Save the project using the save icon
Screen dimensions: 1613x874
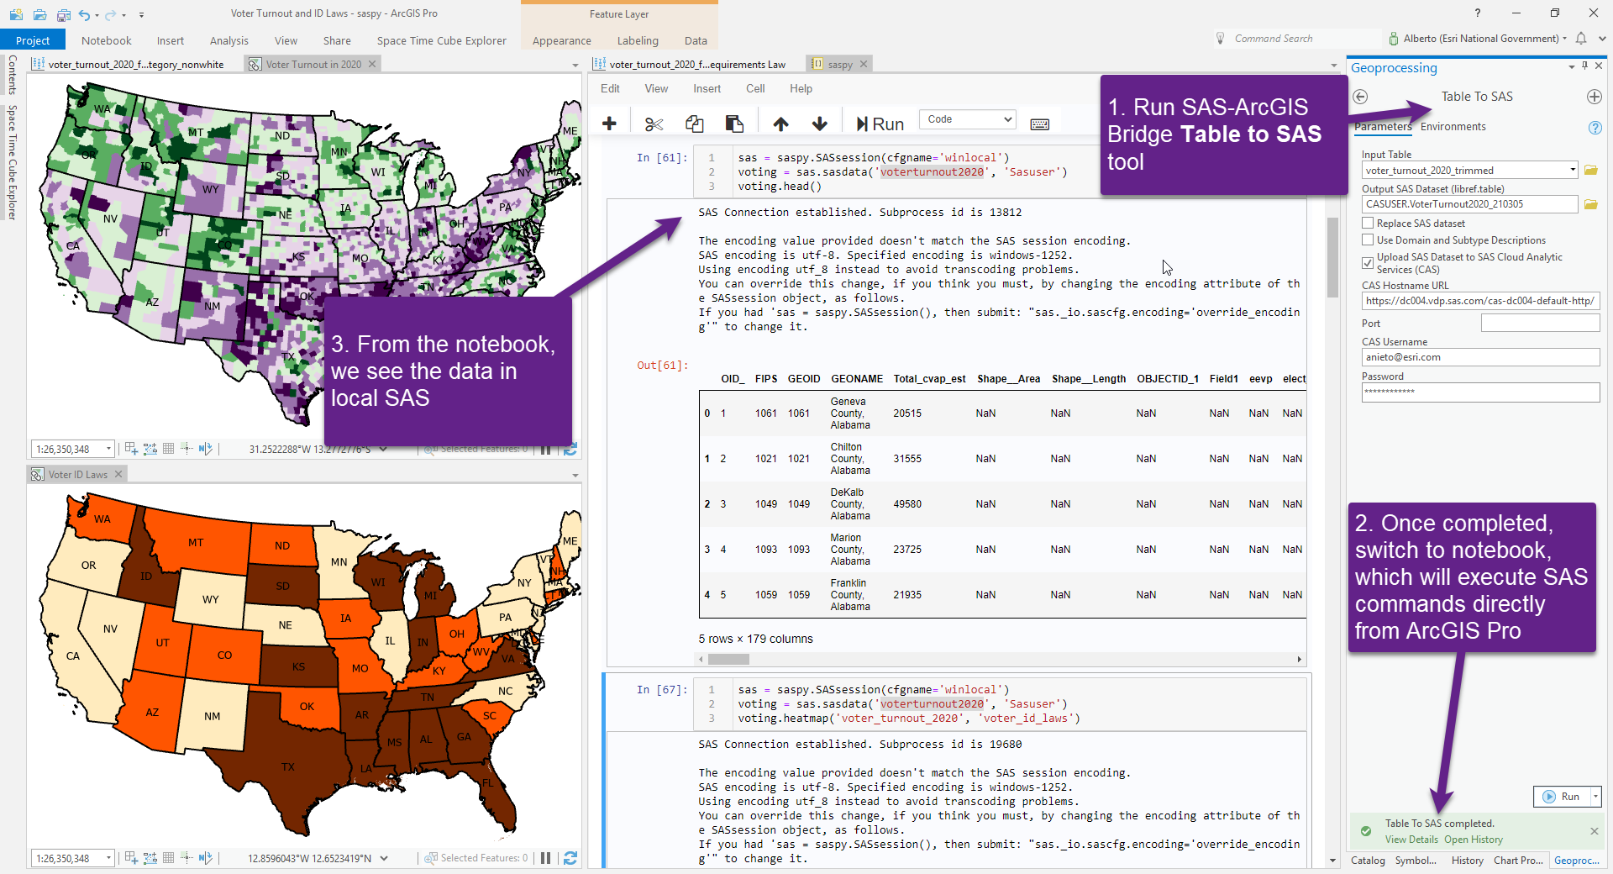64,14
